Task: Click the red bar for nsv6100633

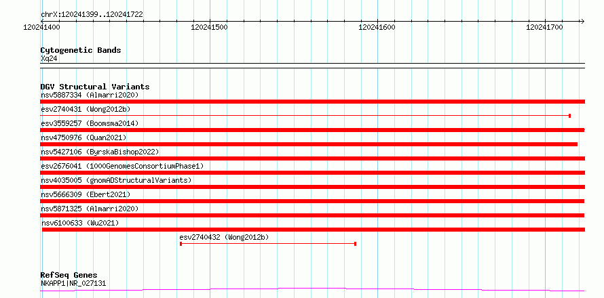Action: click(314, 230)
